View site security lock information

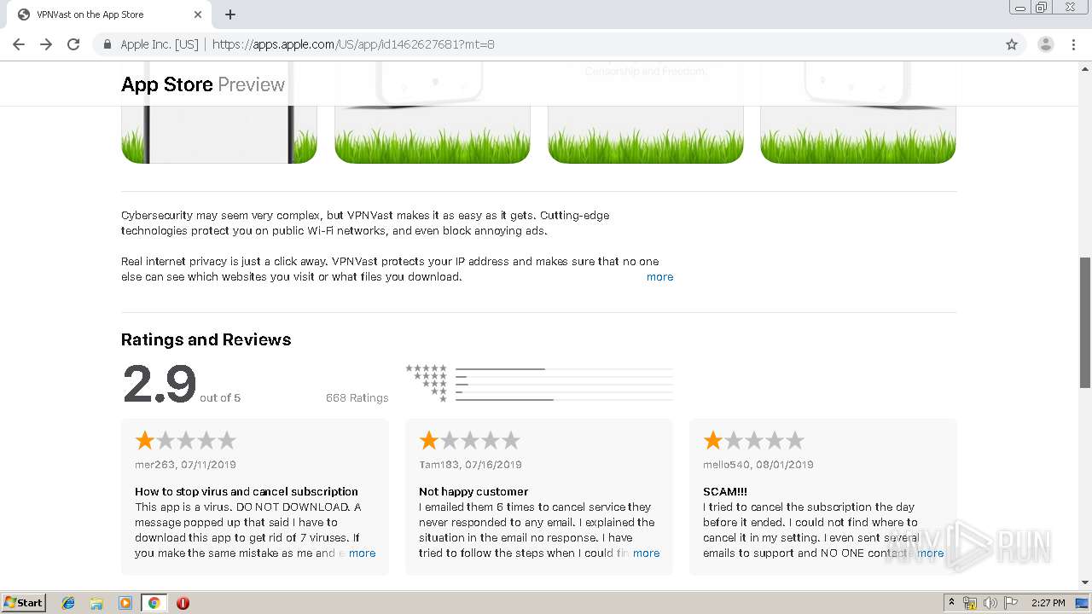107,44
